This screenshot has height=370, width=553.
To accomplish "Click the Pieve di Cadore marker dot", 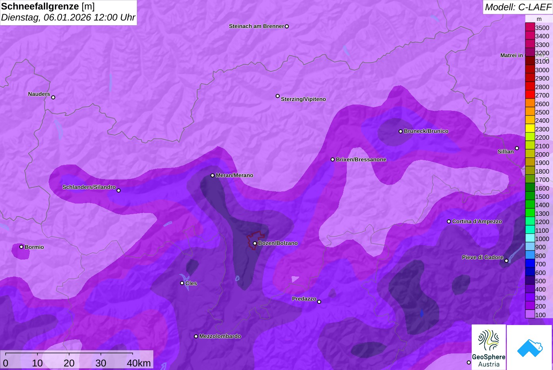I will (x=506, y=261).
